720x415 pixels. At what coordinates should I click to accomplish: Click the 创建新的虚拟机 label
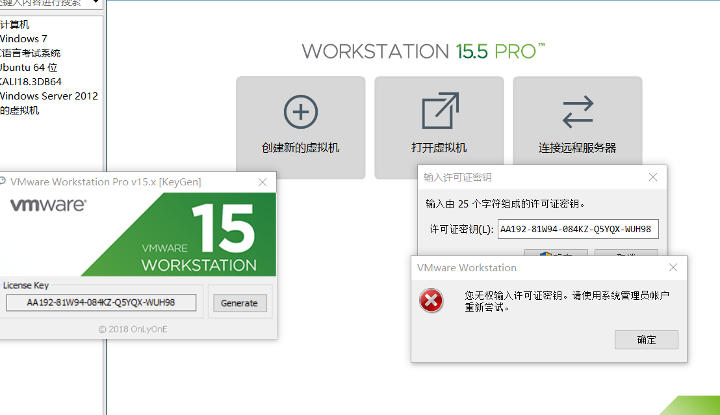tap(301, 148)
